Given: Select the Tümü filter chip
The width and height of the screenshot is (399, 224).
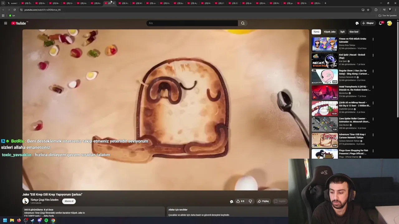Looking at the screenshot, I should [x=316, y=32].
